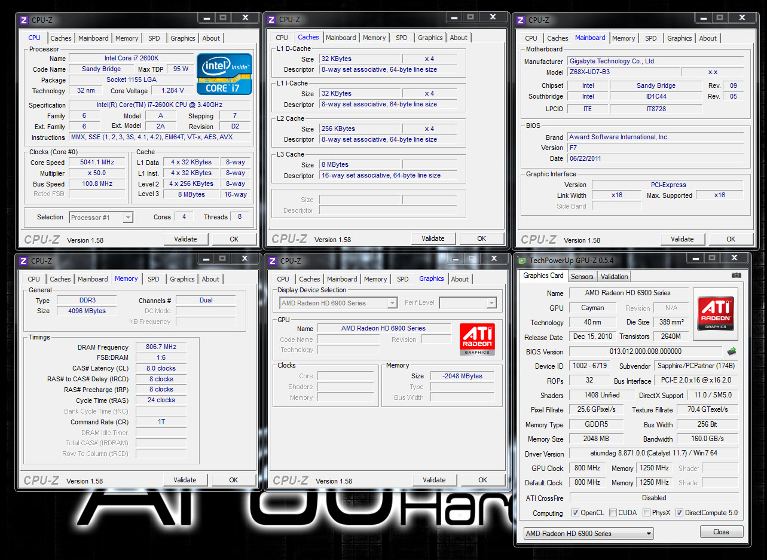Click the GPU-Z BIOS Version 013.012.000.008.000000 field

pyautogui.click(x=645, y=351)
